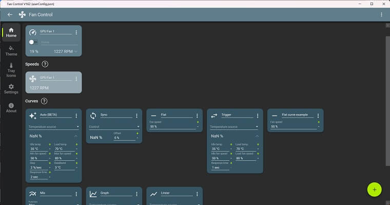Screen dimensions: 390x205
Task: Click the fan icon on GPU Fan 1 speed card
Action: click(x=32, y=79)
